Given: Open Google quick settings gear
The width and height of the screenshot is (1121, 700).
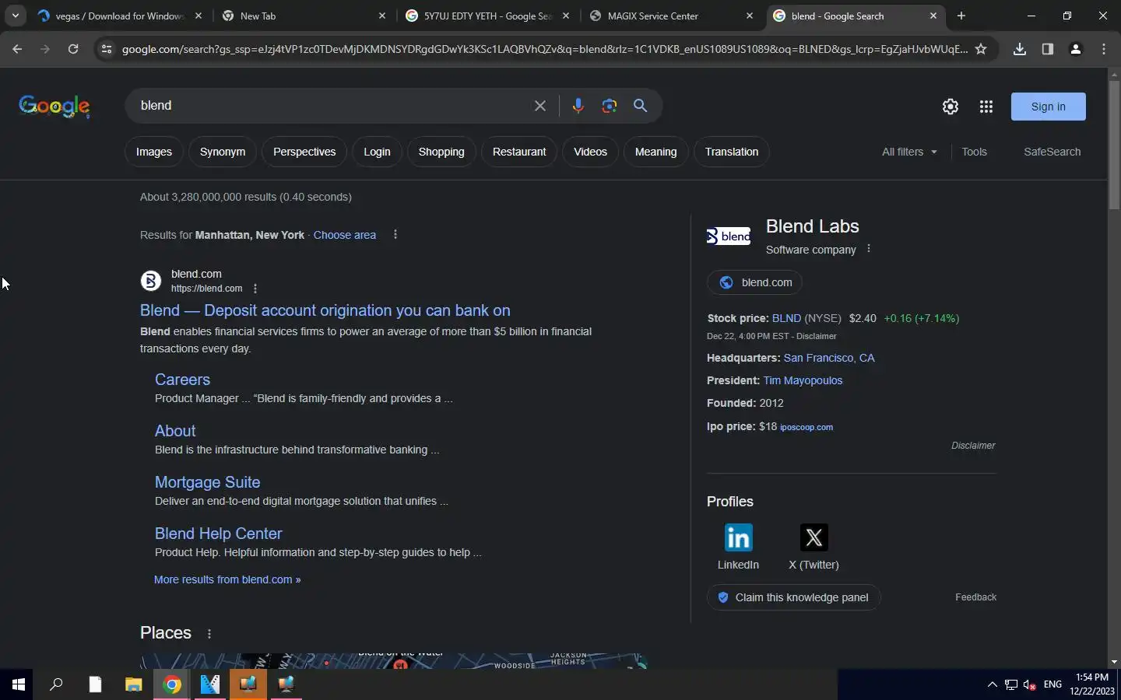Looking at the screenshot, I should click(x=951, y=107).
